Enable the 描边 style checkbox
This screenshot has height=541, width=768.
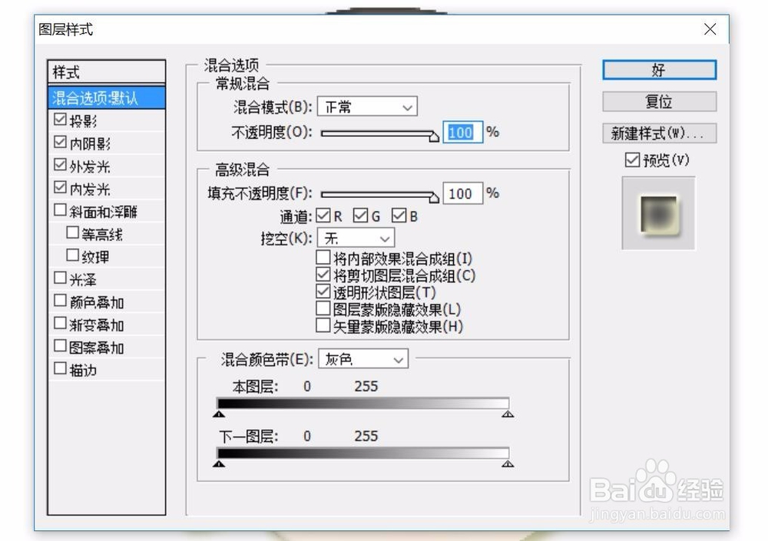[x=60, y=369]
